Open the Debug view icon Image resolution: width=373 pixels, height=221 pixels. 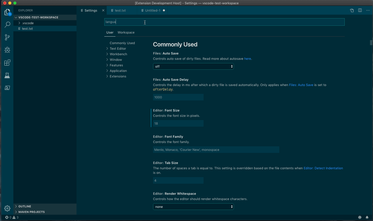[x=7, y=50]
